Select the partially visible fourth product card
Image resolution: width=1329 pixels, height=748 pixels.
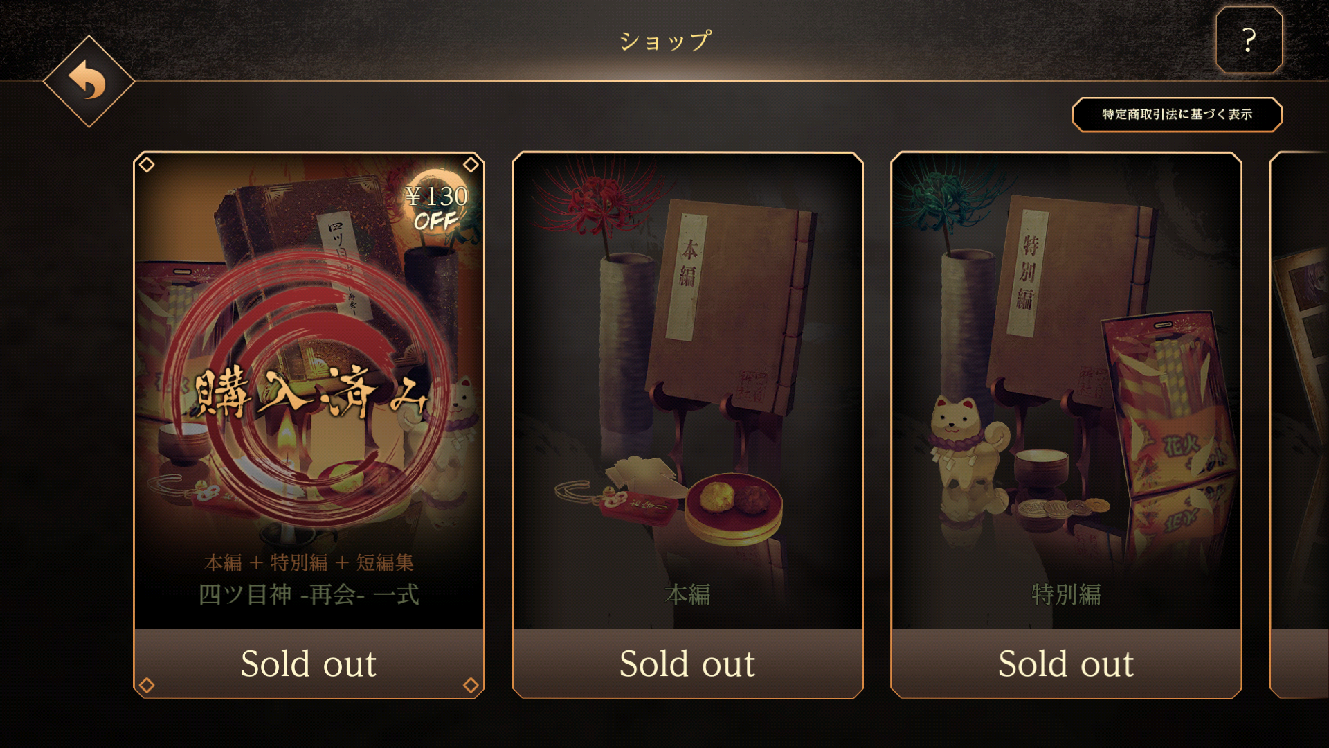pyautogui.click(x=1299, y=425)
